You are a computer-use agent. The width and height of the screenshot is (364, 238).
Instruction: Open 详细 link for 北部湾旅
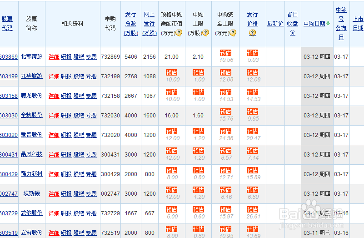[54, 57]
